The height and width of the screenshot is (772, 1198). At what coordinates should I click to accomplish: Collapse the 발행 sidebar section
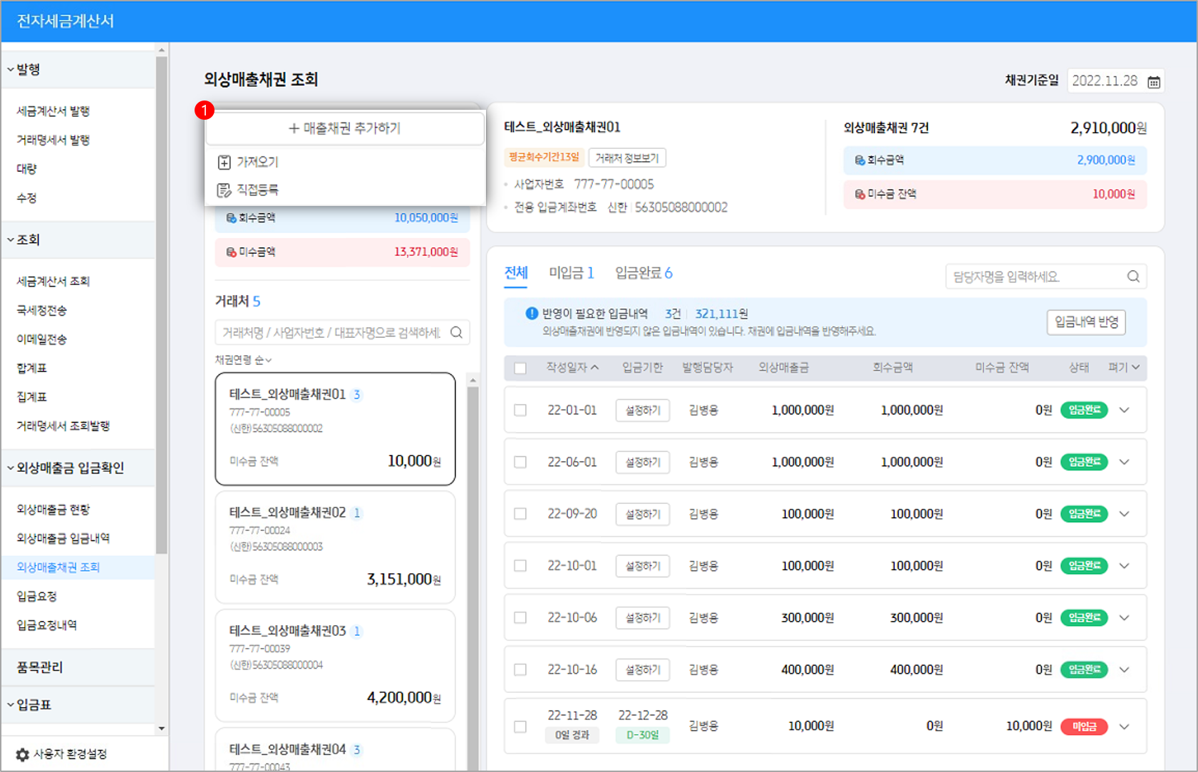(78, 69)
